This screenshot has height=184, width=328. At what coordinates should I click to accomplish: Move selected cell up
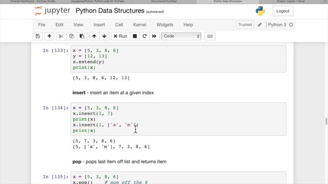point(94,36)
